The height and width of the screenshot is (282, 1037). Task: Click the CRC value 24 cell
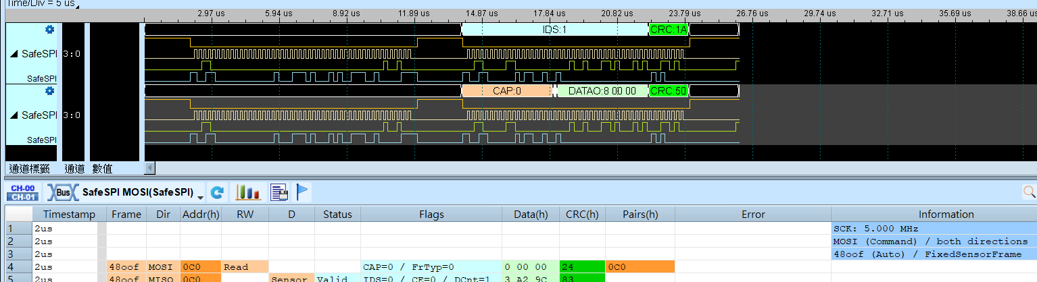582,266
